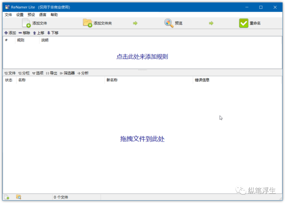
Task: Sort by the 名称 column header
Action: (x=60, y=80)
